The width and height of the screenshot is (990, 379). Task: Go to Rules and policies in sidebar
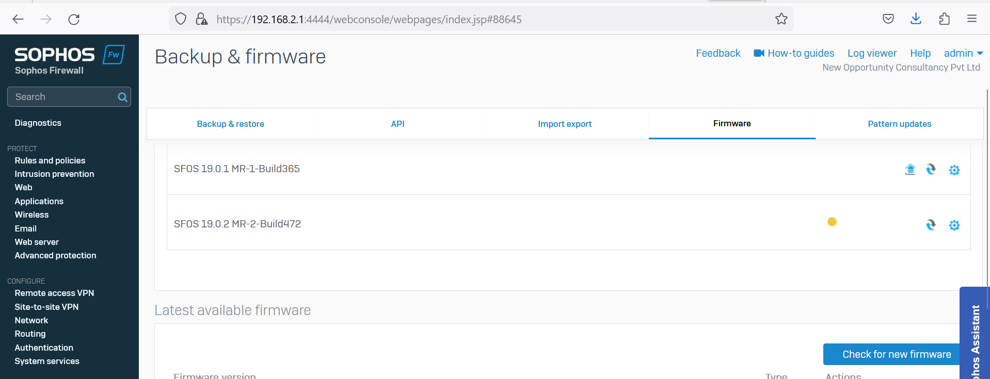50,160
